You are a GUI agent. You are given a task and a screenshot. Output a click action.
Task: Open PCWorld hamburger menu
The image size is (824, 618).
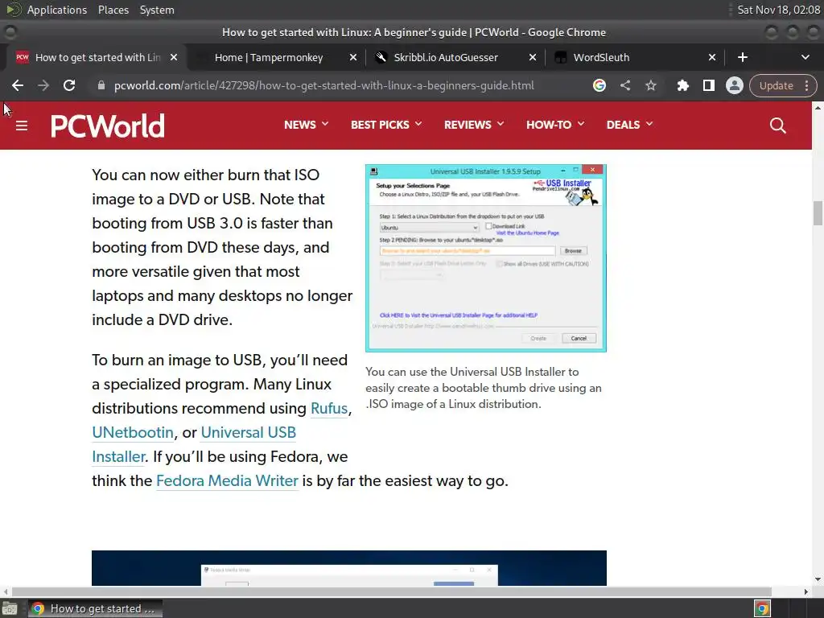pyautogui.click(x=22, y=126)
